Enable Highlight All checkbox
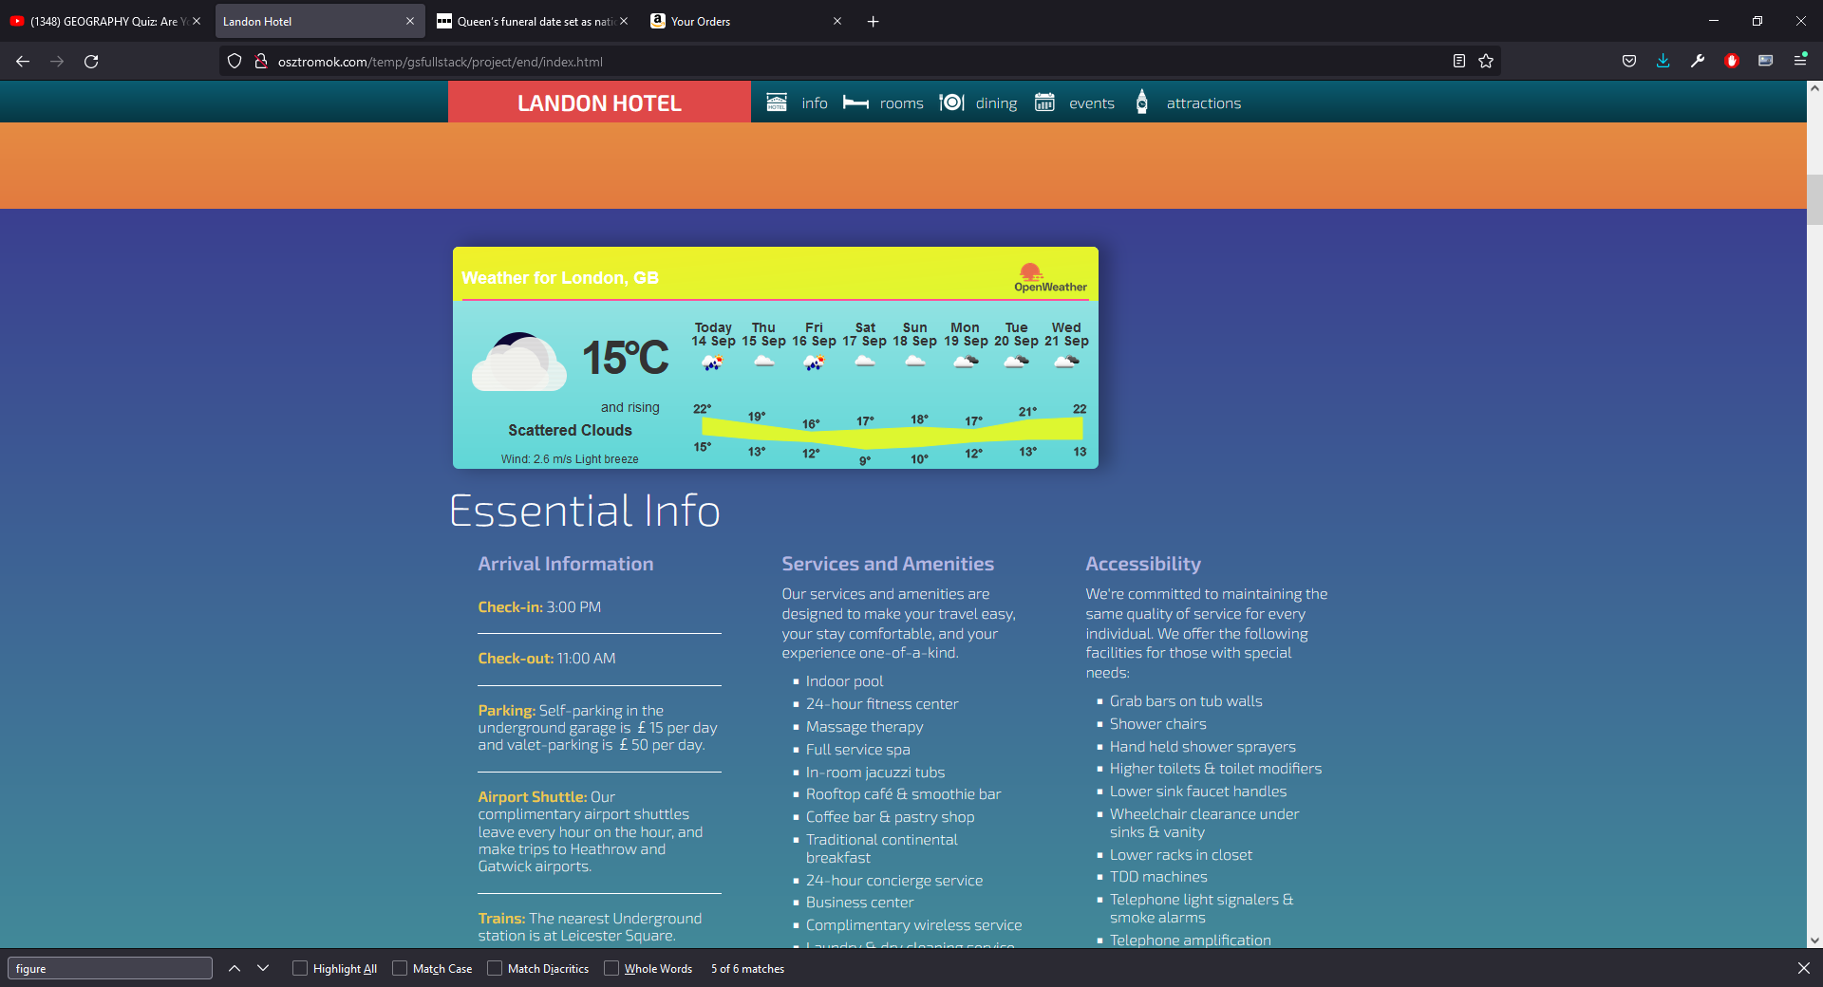Image resolution: width=1823 pixels, height=987 pixels. tap(300, 968)
